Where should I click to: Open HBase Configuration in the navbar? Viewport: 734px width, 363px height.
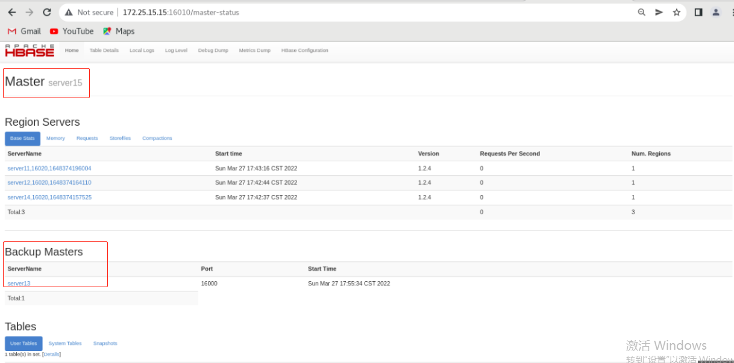click(305, 51)
